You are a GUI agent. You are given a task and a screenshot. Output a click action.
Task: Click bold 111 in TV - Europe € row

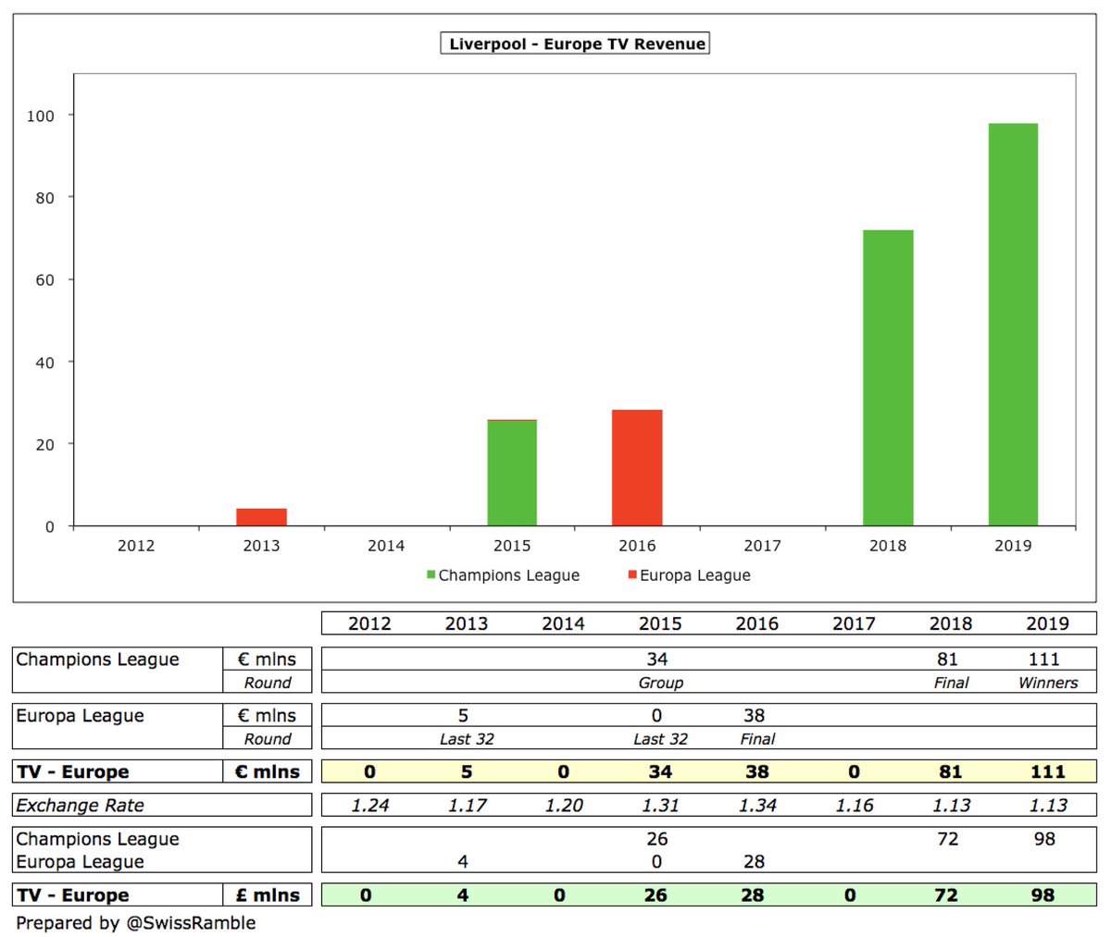coord(1048,772)
